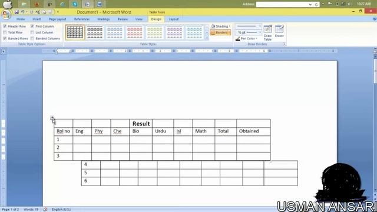The width and height of the screenshot is (377, 212).
Task: Apply the blue accent table style
Action: pos(115,32)
